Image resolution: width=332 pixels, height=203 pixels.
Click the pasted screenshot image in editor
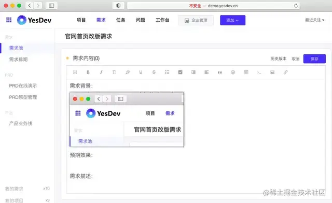pos(127,120)
